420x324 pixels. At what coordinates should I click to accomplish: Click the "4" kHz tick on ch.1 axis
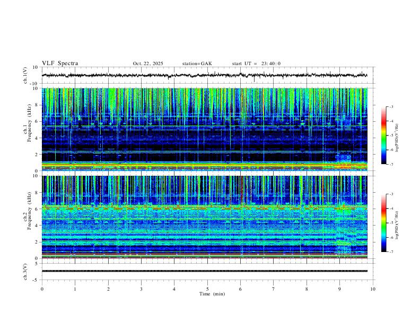click(x=37, y=138)
